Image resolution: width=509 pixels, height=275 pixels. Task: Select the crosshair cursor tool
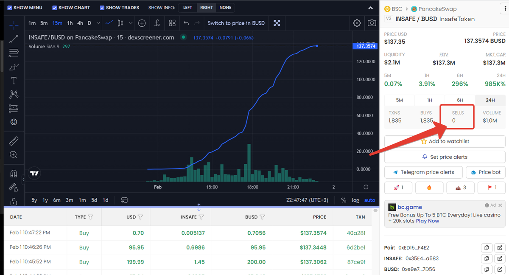[14, 25]
